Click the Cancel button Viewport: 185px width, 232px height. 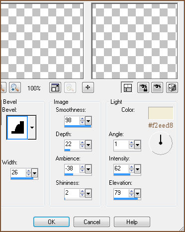click(92, 222)
